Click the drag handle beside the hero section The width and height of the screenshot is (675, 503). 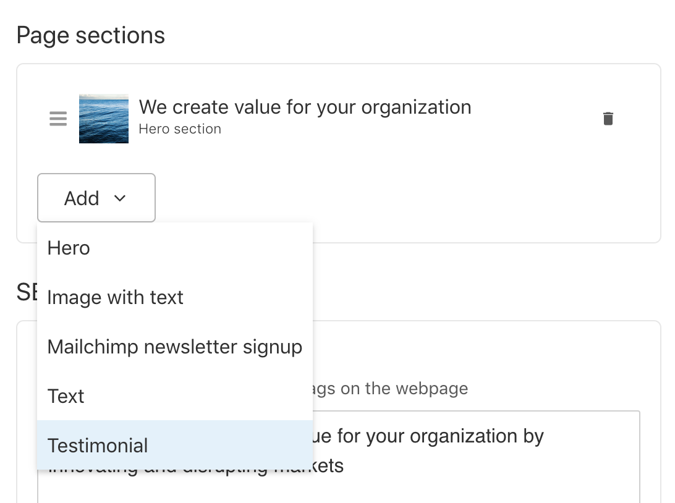(x=57, y=118)
